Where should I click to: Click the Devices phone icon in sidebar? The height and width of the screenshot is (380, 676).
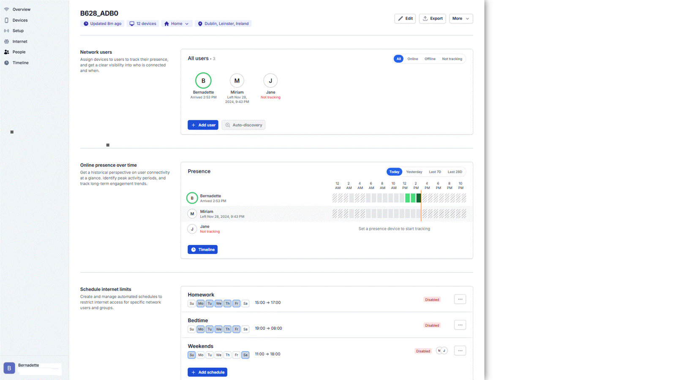point(6,20)
